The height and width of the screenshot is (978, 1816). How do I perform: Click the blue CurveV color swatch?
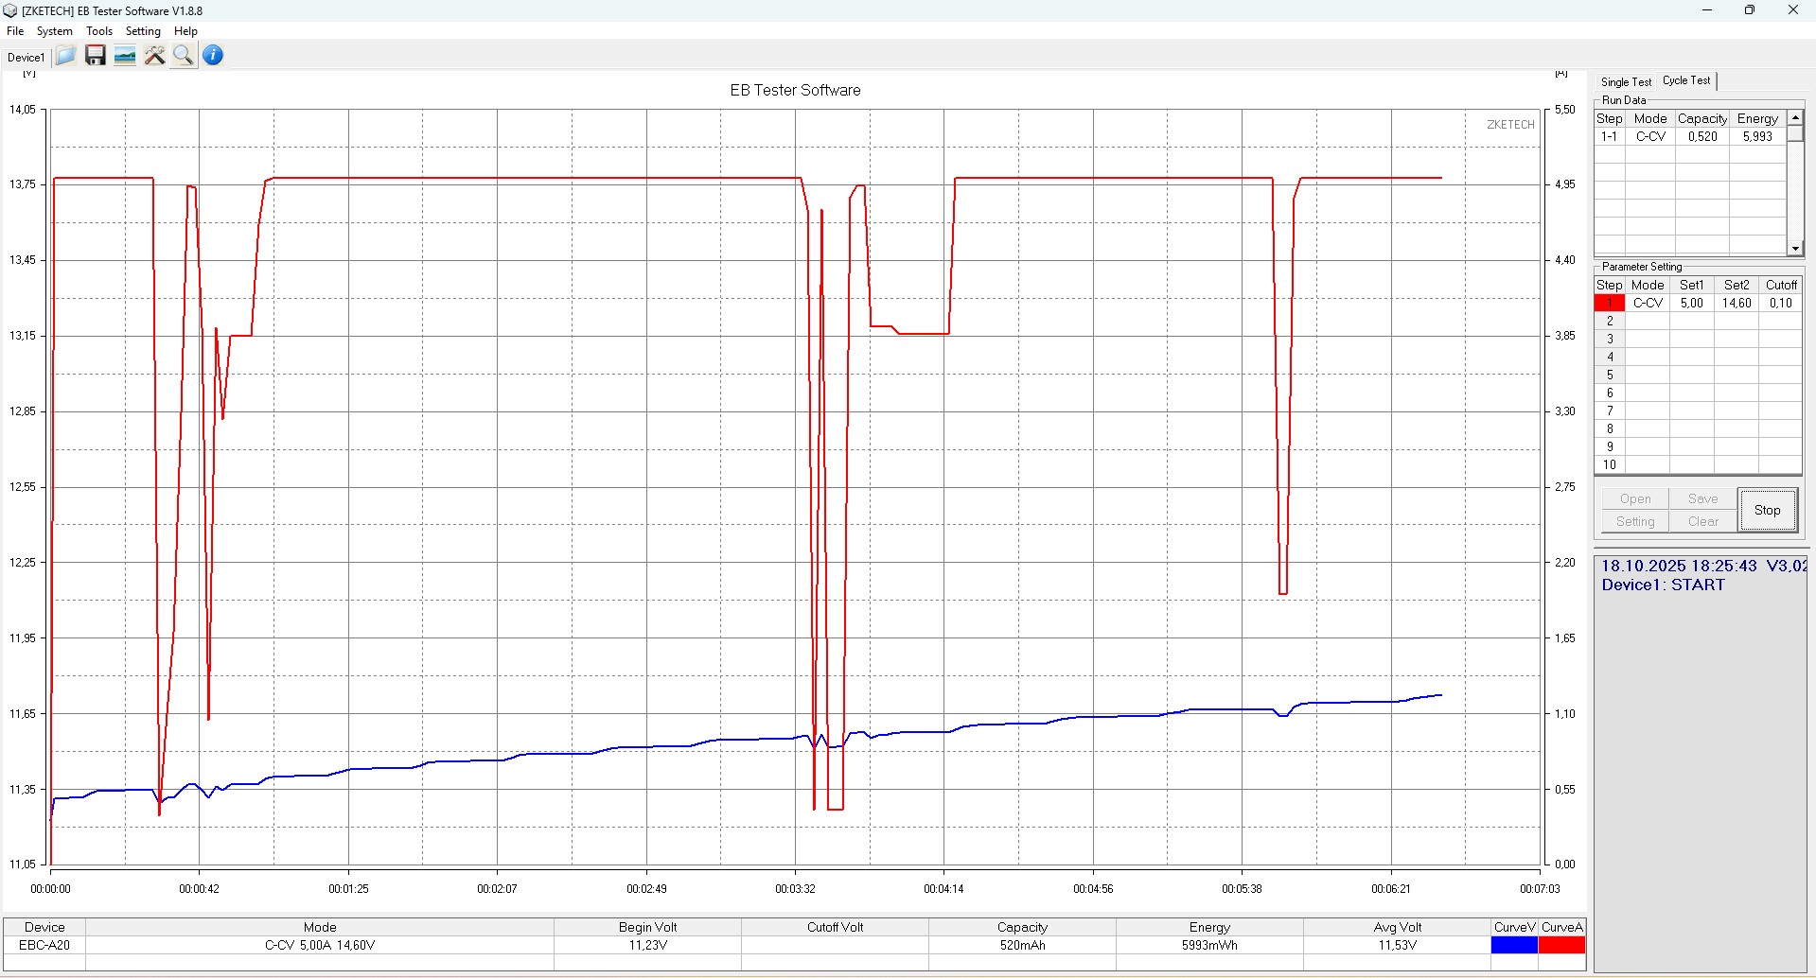1514,945
